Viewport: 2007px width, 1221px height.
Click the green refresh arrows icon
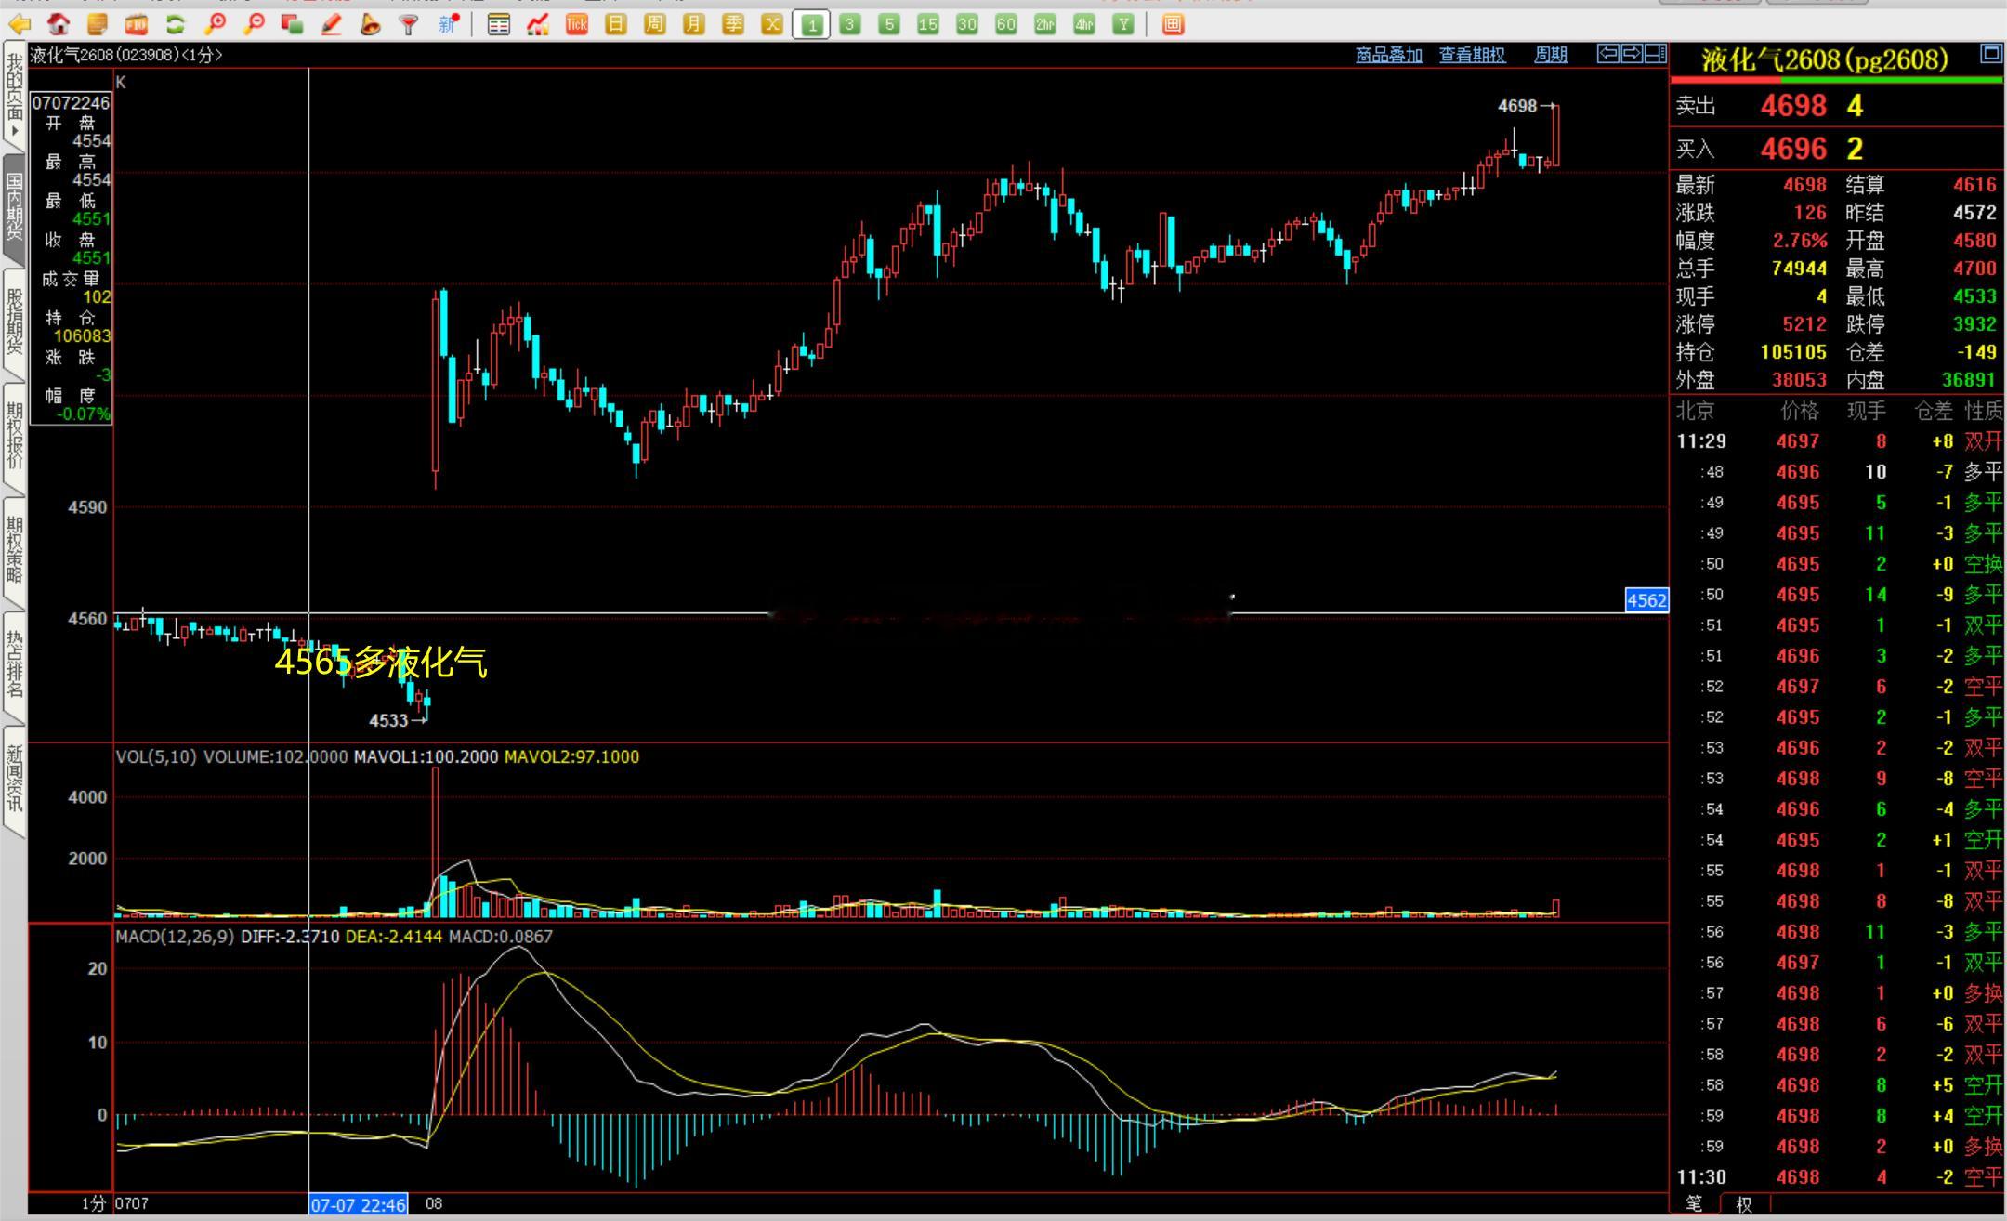[175, 24]
